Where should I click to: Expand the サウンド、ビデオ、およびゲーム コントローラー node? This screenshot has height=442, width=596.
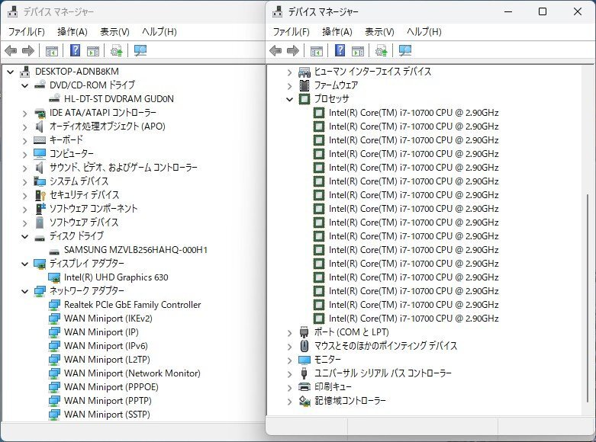[25, 168]
